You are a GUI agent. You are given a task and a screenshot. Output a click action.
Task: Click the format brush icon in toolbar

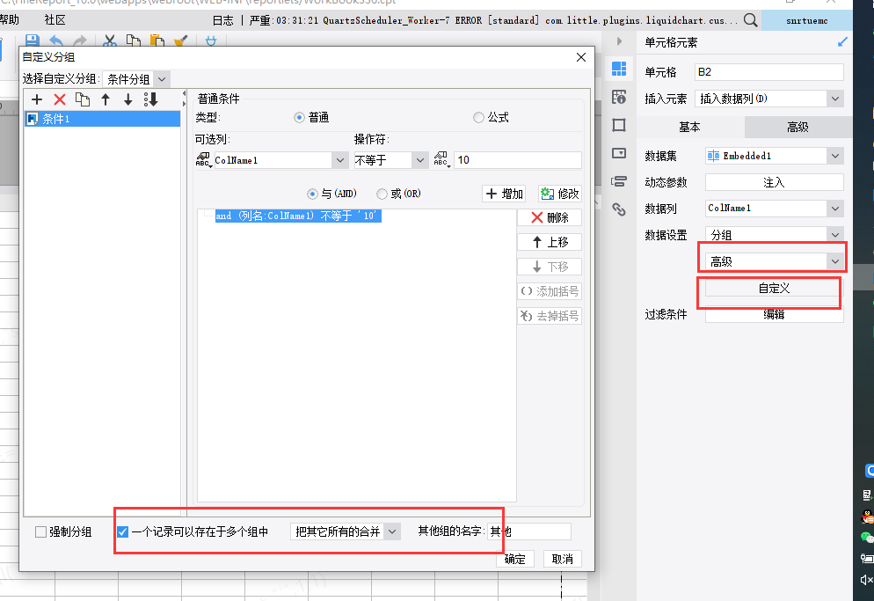coord(180,40)
